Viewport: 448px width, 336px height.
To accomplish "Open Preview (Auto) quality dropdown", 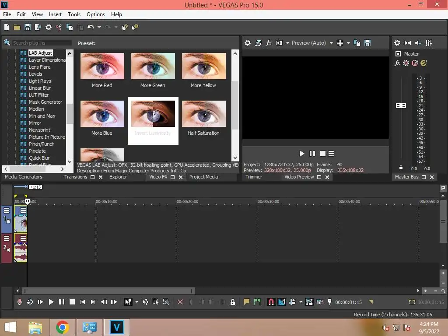I will (x=331, y=43).
